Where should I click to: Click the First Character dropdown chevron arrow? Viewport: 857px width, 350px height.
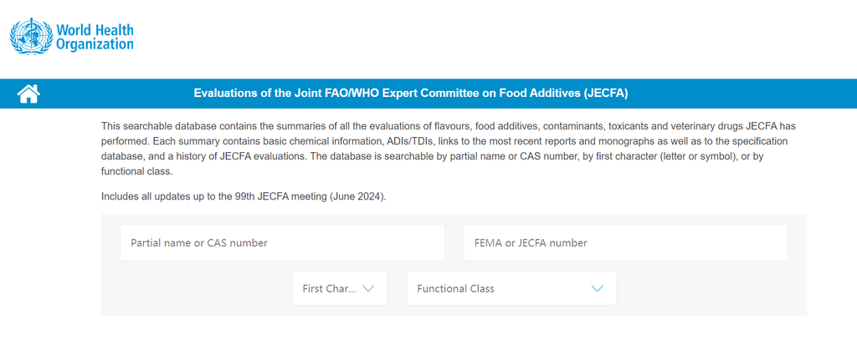click(x=368, y=288)
